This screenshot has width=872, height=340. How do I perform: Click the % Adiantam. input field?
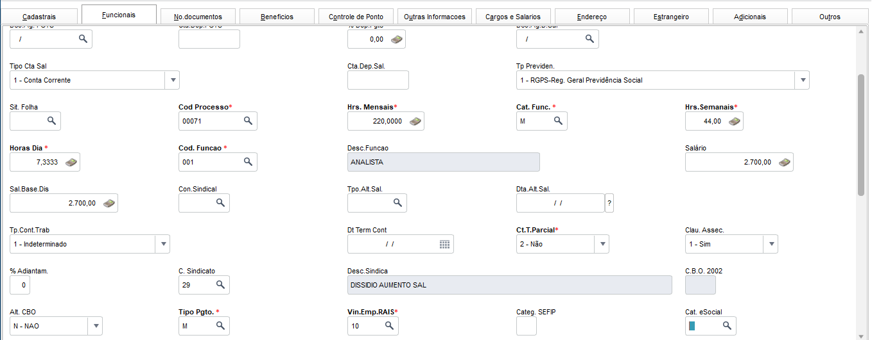(20, 285)
